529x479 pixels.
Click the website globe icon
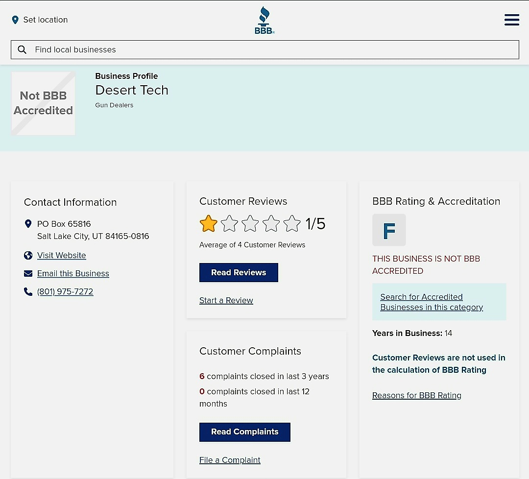28,255
